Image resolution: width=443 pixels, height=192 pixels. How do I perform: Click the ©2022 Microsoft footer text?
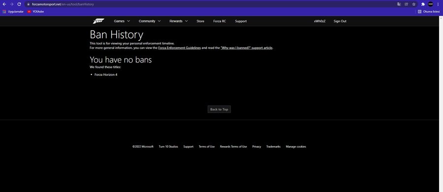tap(143, 147)
